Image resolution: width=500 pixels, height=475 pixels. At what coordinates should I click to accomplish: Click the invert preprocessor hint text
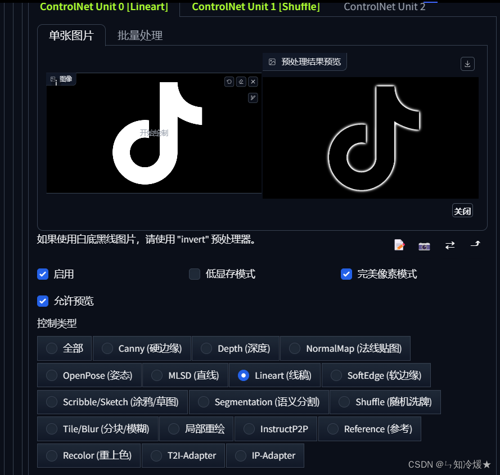tap(146, 239)
